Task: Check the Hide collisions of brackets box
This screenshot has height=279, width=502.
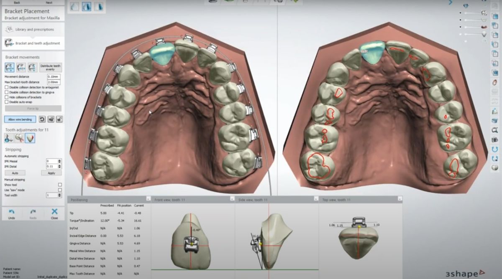Action: (6, 97)
